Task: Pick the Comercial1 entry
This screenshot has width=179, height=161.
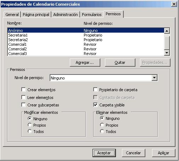Action: (86, 44)
